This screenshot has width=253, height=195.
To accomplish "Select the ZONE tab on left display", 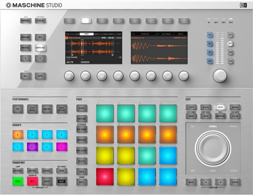I will 115,34.
